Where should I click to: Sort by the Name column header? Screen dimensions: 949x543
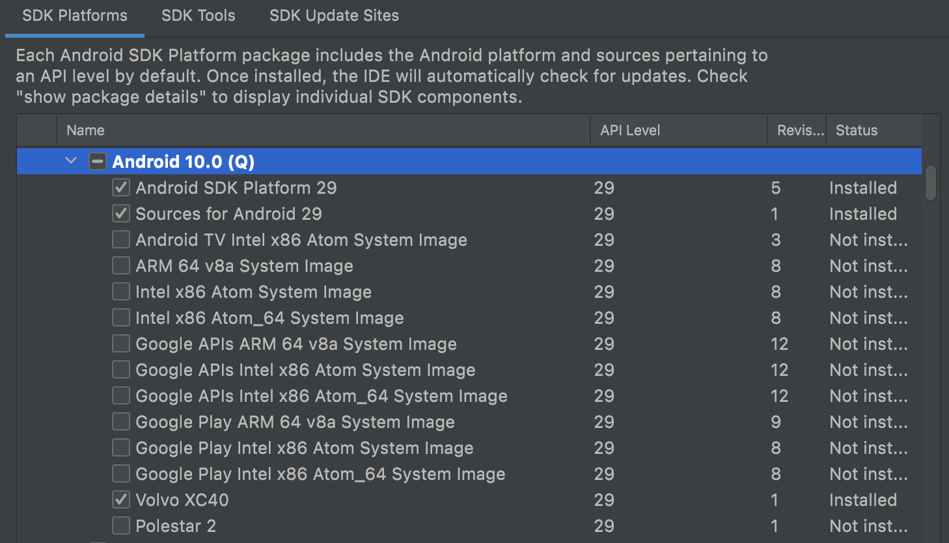(86, 131)
